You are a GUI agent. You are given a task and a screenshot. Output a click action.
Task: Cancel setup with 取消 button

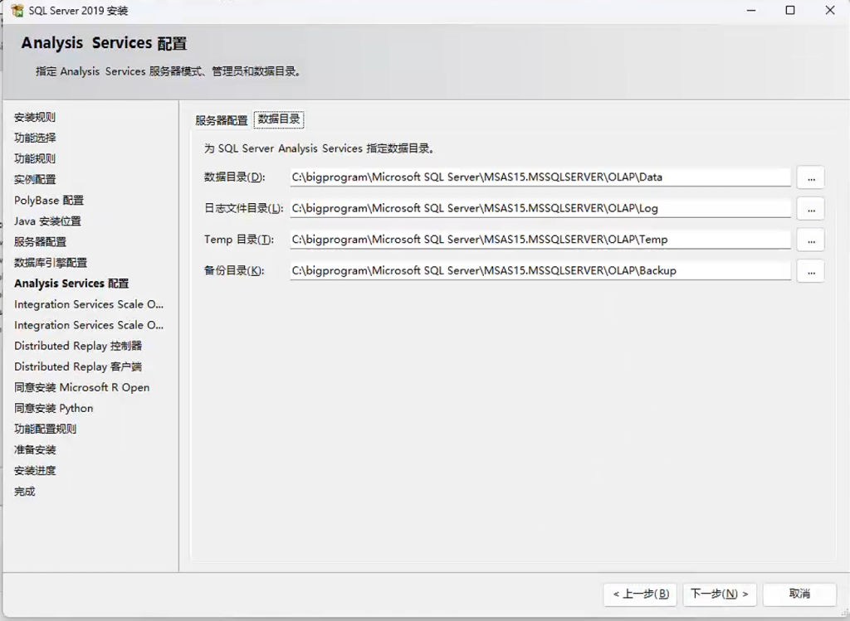[799, 594]
